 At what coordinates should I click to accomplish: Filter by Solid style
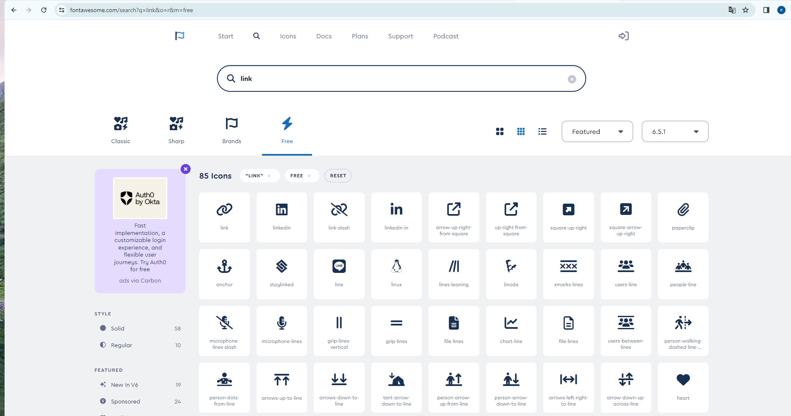pyautogui.click(x=140, y=328)
